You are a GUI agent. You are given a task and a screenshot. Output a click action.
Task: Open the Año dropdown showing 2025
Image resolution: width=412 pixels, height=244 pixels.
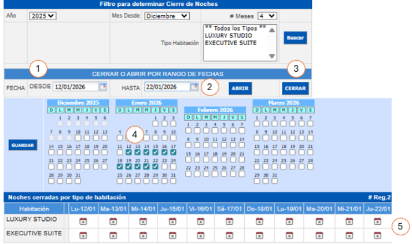[x=42, y=16]
